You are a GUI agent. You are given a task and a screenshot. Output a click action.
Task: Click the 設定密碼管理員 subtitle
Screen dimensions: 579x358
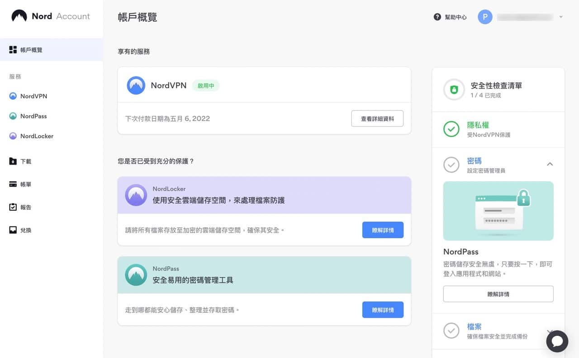point(486,170)
